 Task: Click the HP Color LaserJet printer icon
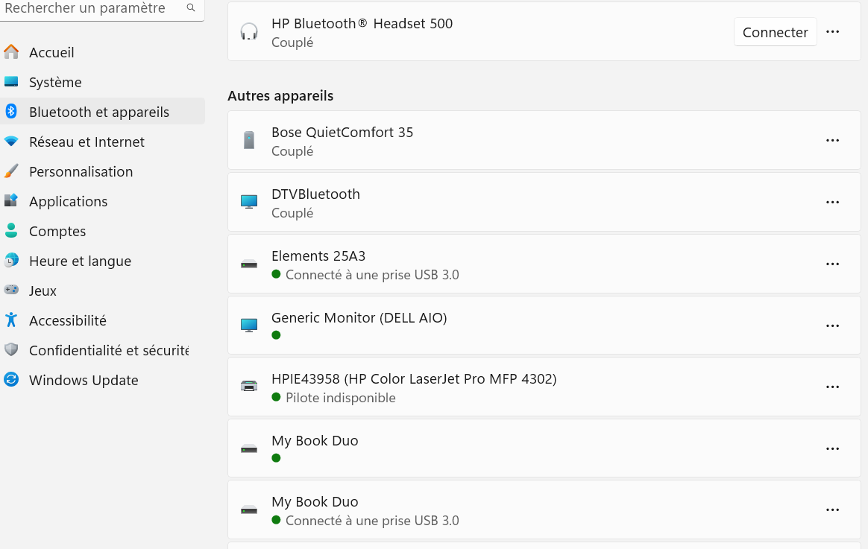pos(249,386)
